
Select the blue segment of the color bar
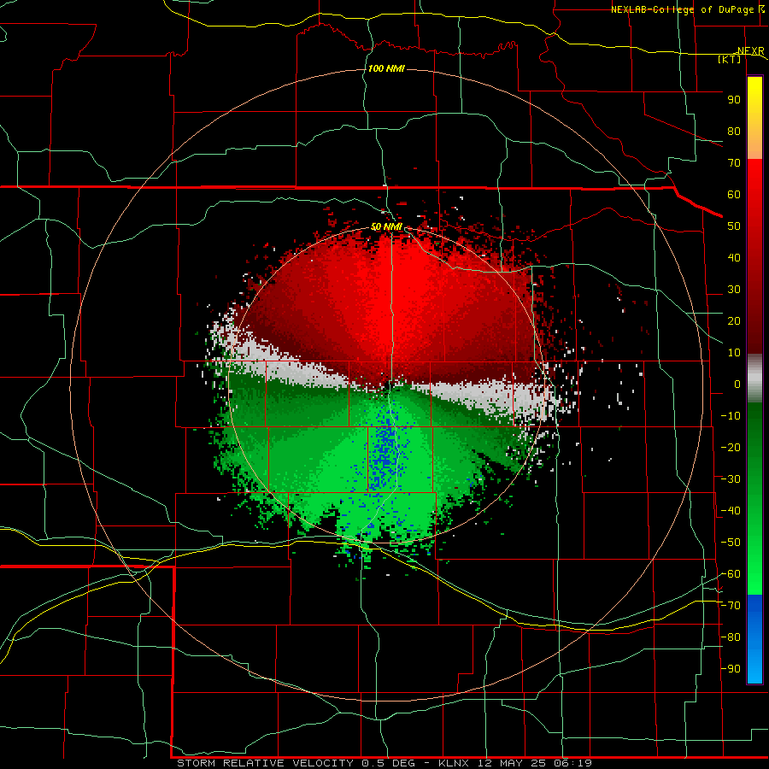(x=754, y=639)
